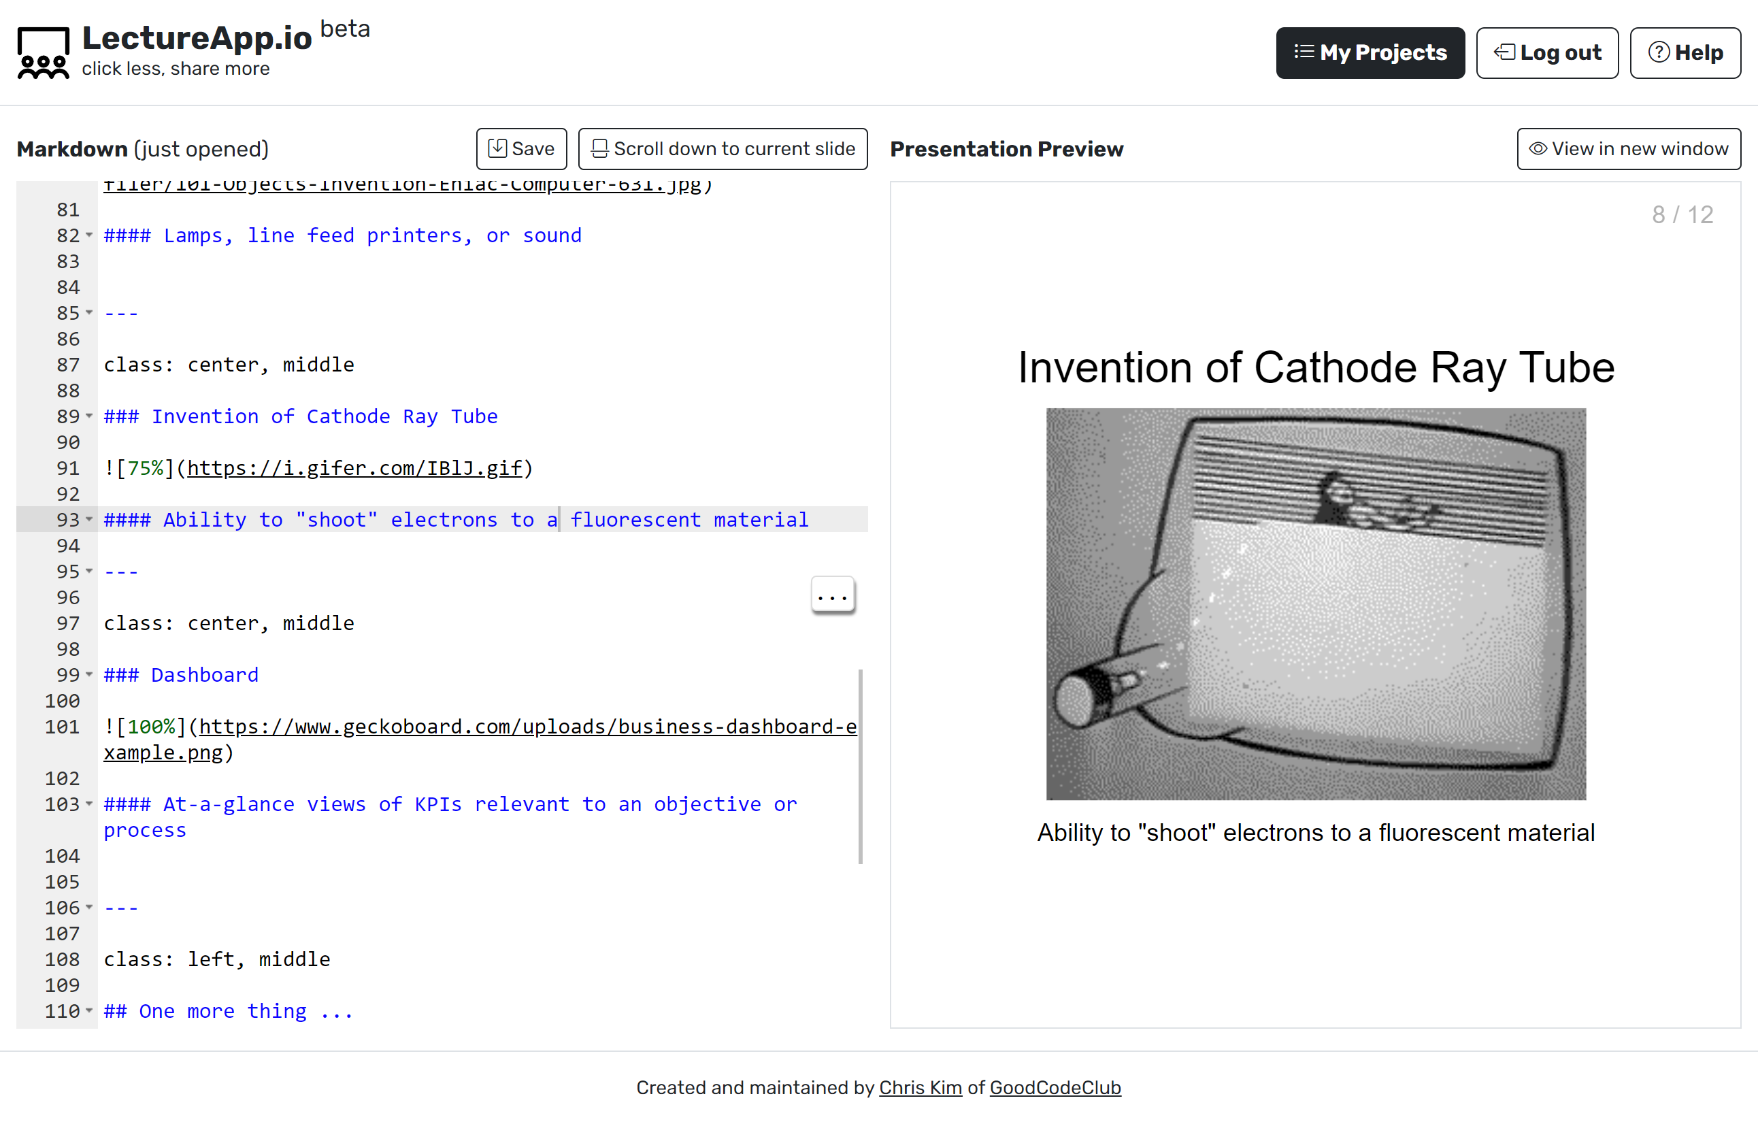Click the exit arrow icon in Log out
The width and height of the screenshot is (1758, 1124).
click(x=1505, y=52)
